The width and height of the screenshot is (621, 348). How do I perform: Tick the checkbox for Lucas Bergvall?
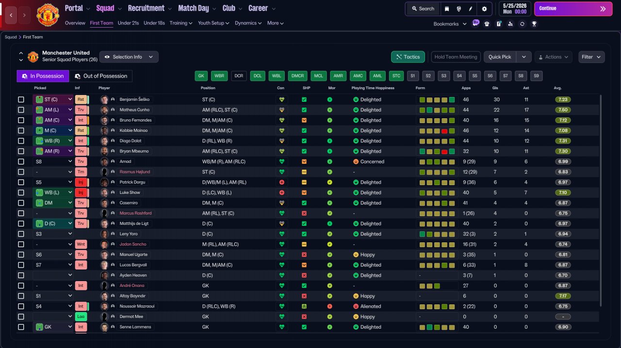click(x=21, y=265)
